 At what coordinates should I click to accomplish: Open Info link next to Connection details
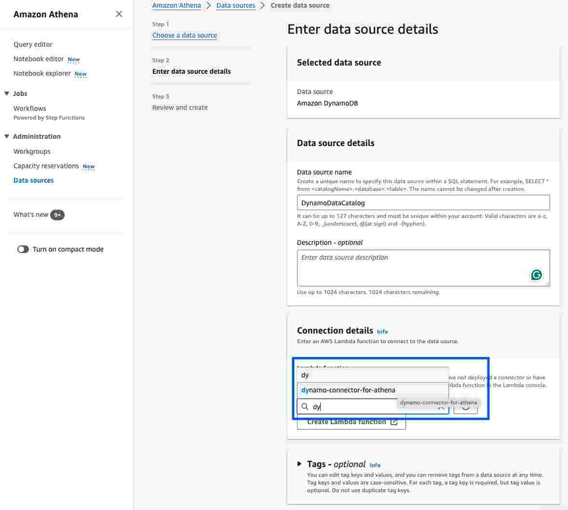tap(382, 332)
